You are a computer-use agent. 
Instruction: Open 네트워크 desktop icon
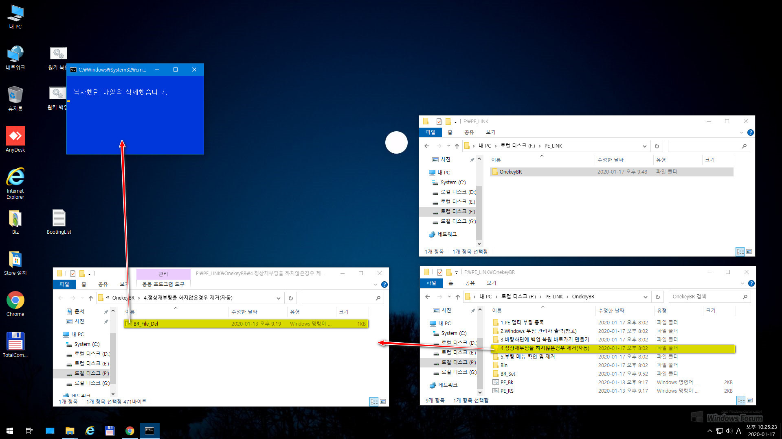tap(15, 58)
